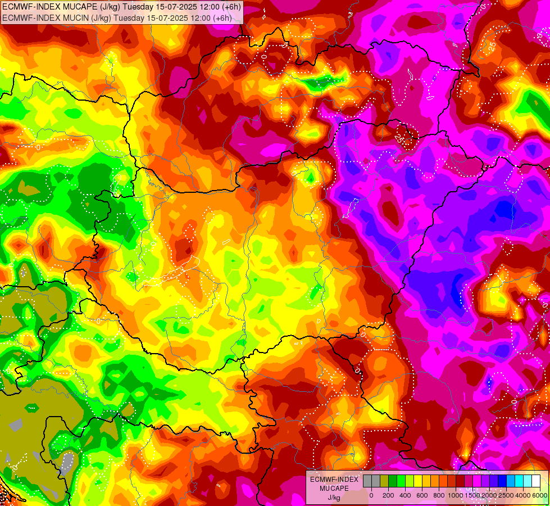
Task: Click the legend ECMWF-INDEX heading
Action: pyautogui.click(x=334, y=480)
